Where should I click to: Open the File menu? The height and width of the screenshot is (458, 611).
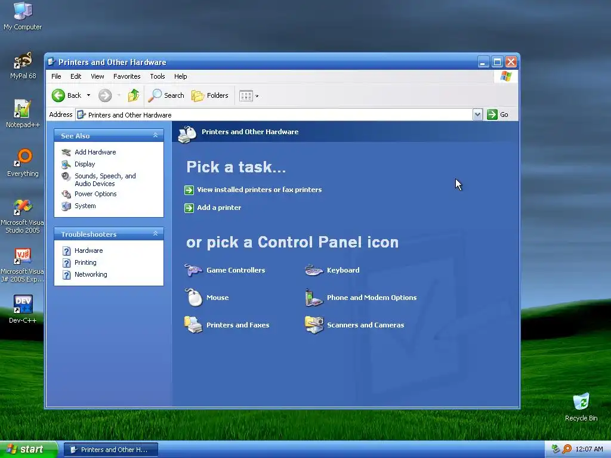[56, 76]
